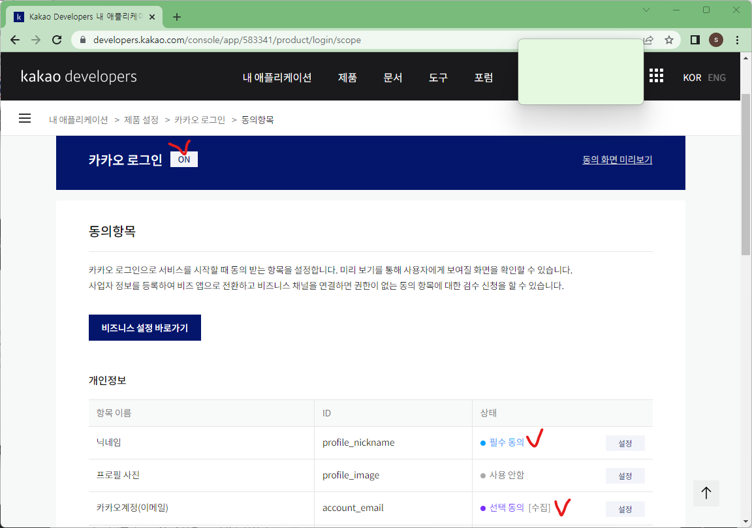This screenshot has width=752, height=528.
Task: Open the browser side panel icon
Action: coord(695,40)
